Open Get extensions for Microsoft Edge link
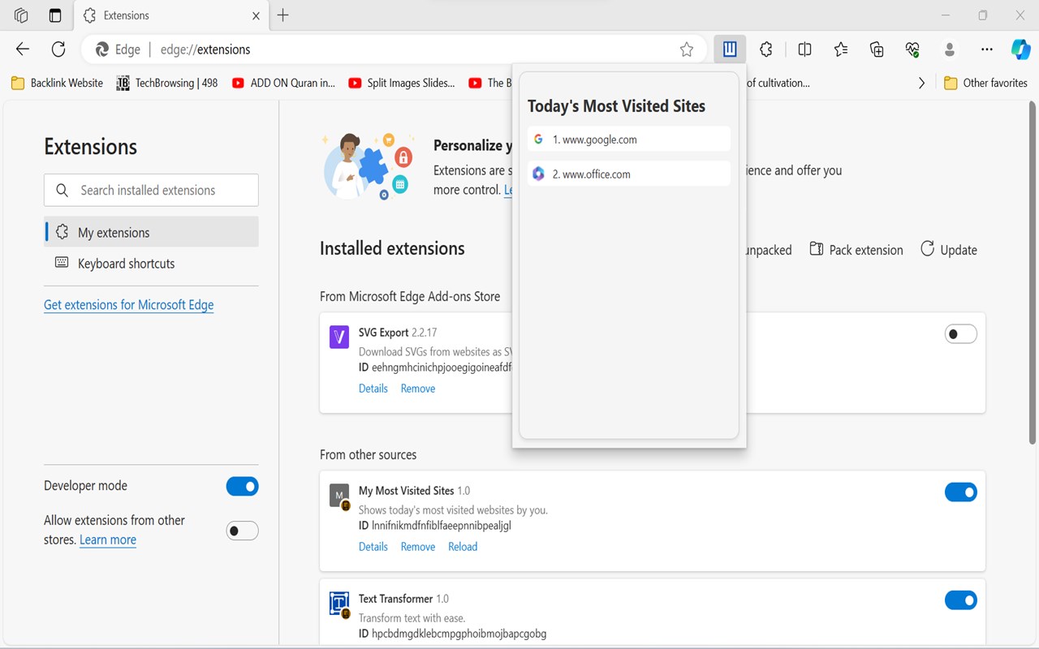Screen dimensions: 1039x649 click(x=129, y=305)
